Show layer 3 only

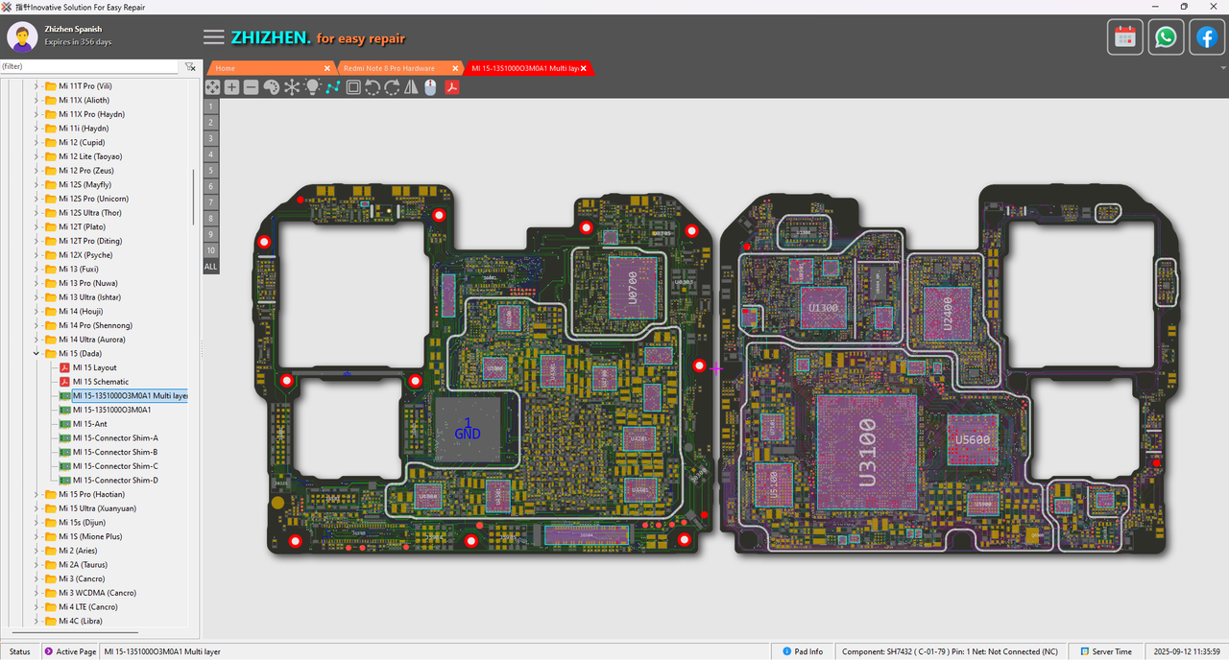click(211, 138)
